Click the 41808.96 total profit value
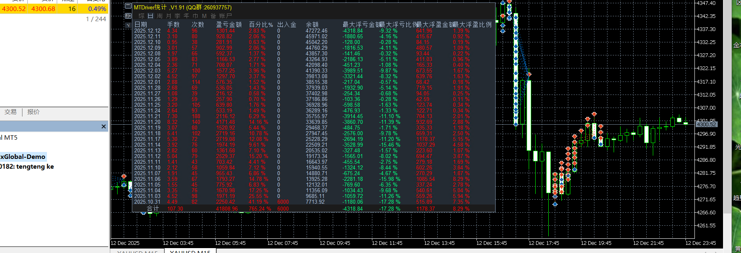741x253 pixels. pyautogui.click(x=227, y=209)
